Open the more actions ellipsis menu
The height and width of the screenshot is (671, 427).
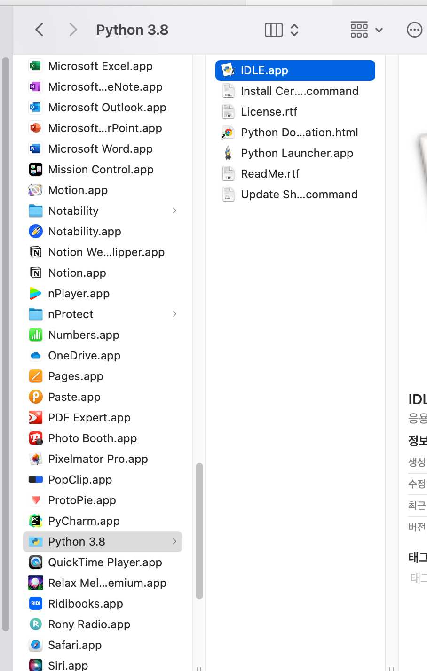point(414,30)
